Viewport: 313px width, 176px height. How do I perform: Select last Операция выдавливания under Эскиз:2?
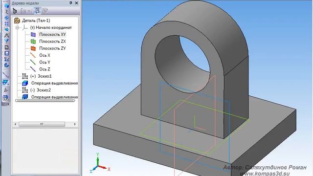point(54,97)
